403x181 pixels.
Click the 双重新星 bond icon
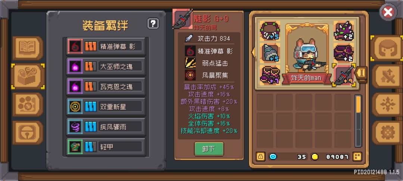(75, 107)
